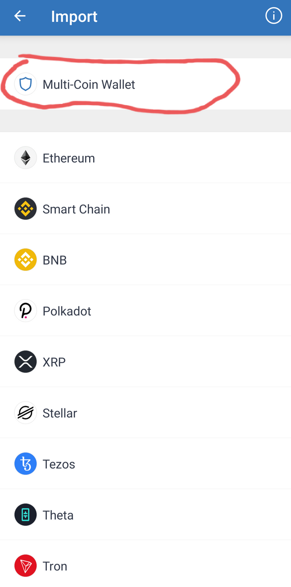Tap the Smart Chain dark logo

point(25,209)
